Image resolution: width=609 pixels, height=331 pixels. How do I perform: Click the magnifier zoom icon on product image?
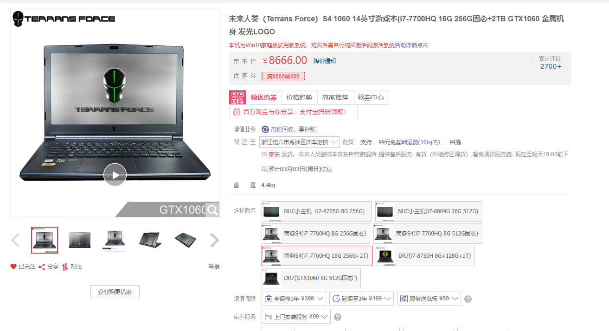212,210
